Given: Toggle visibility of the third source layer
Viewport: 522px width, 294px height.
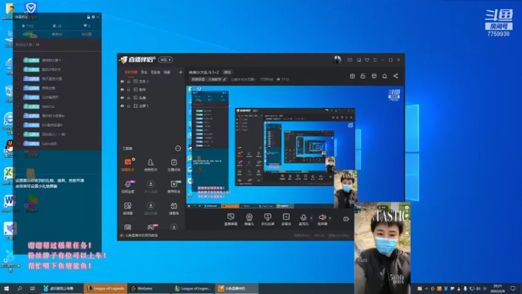Looking at the screenshot, I should [122, 97].
